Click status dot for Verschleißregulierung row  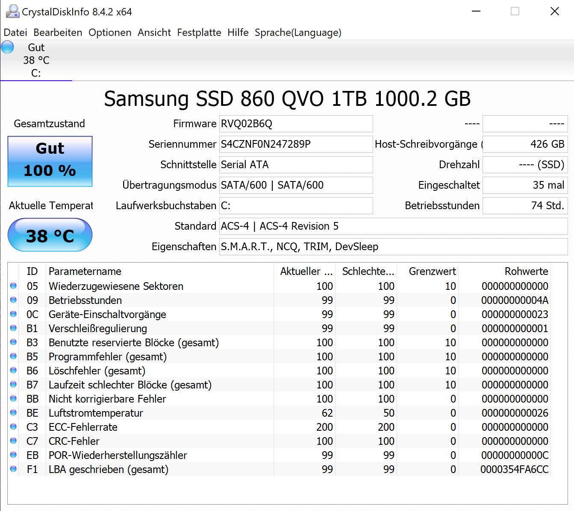click(x=13, y=328)
